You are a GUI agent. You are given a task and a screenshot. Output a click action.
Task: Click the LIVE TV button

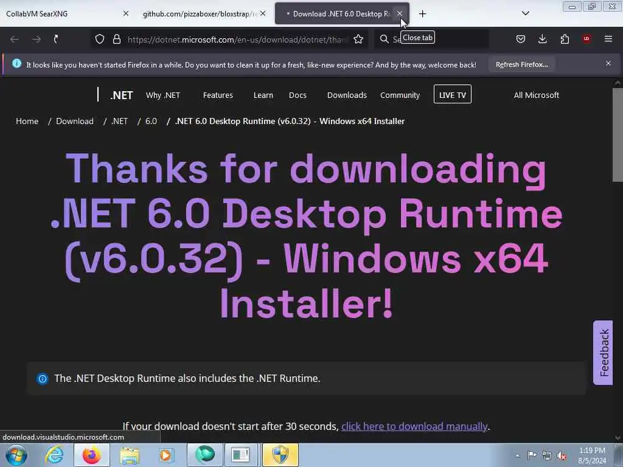tap(453, 94)
